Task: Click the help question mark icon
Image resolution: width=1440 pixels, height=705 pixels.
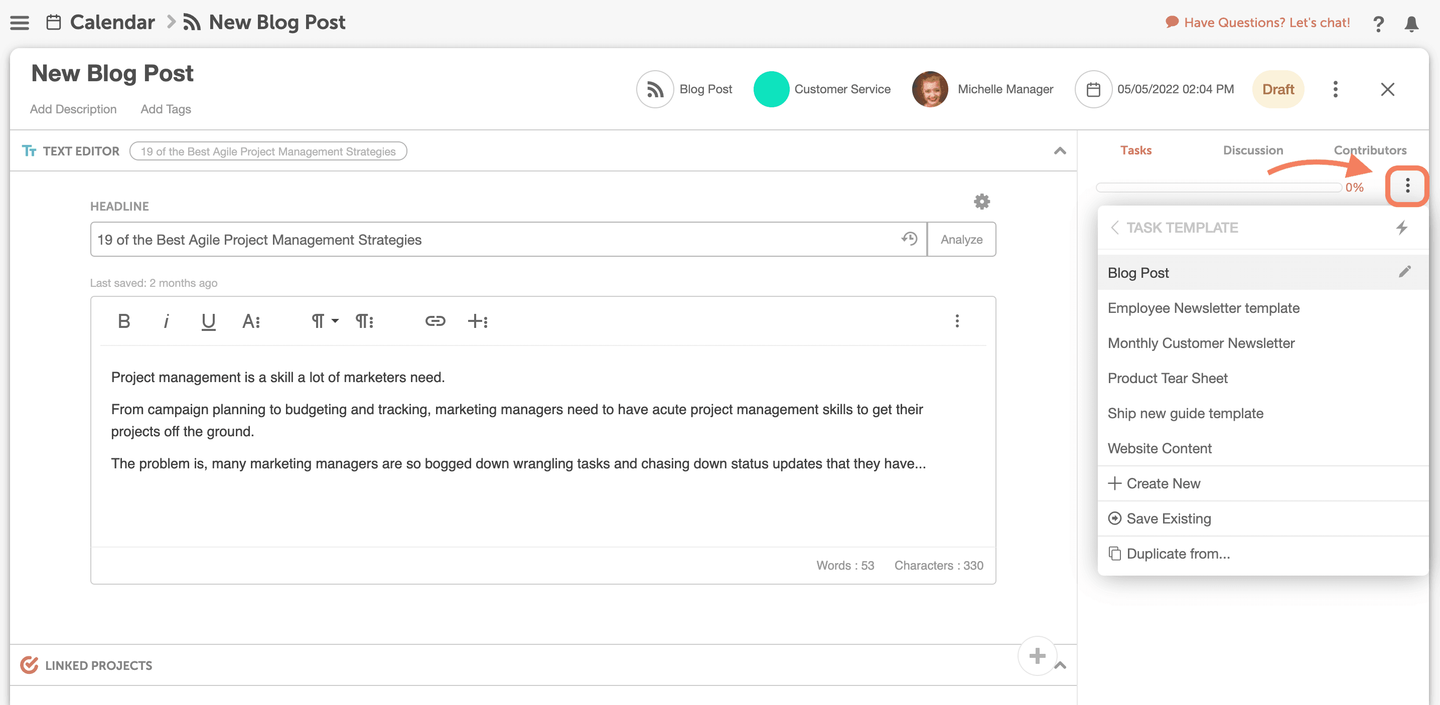Action: 1378,24
